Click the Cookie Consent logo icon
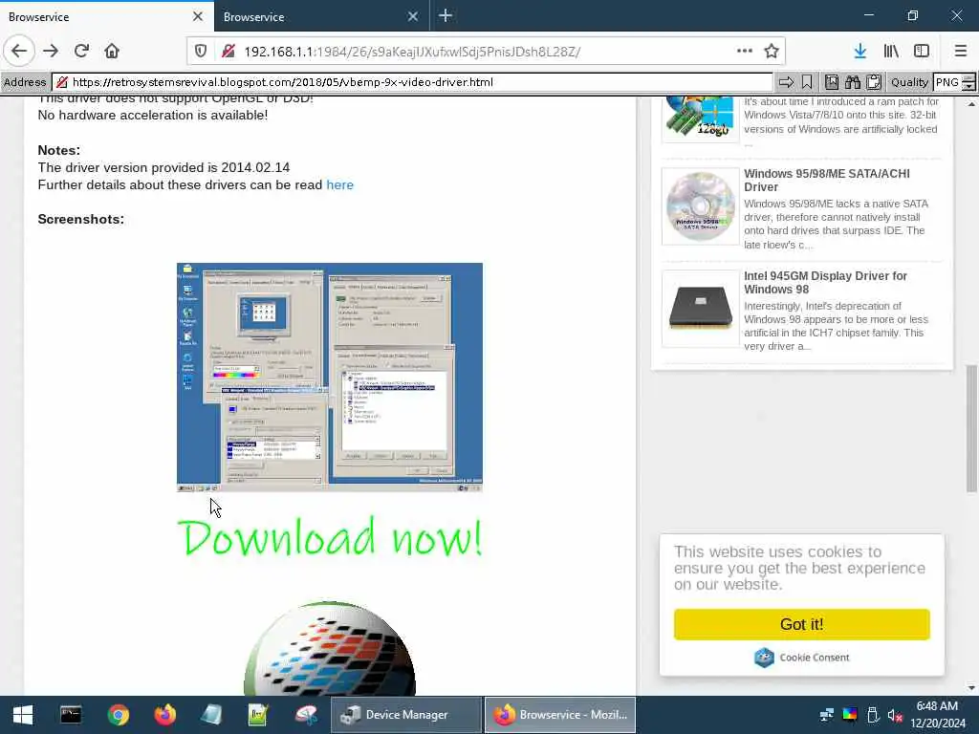Screen dimensions: 979x734 coord(764,658)
